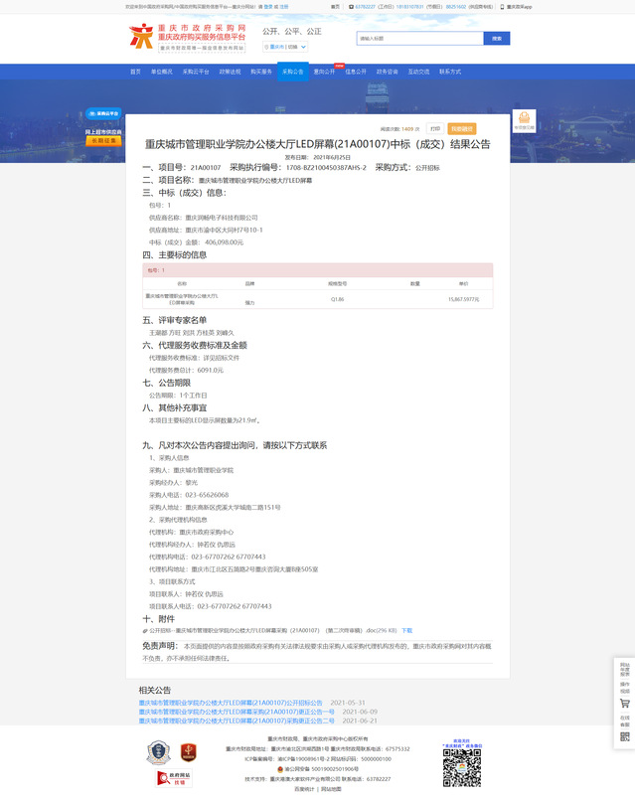
Task: Click the purchaser phone 023-65626068
Action: point(207,495)
